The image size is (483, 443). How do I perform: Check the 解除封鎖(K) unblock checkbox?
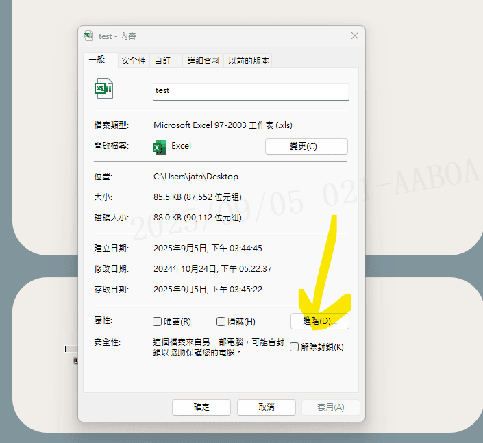pos(295,347)
